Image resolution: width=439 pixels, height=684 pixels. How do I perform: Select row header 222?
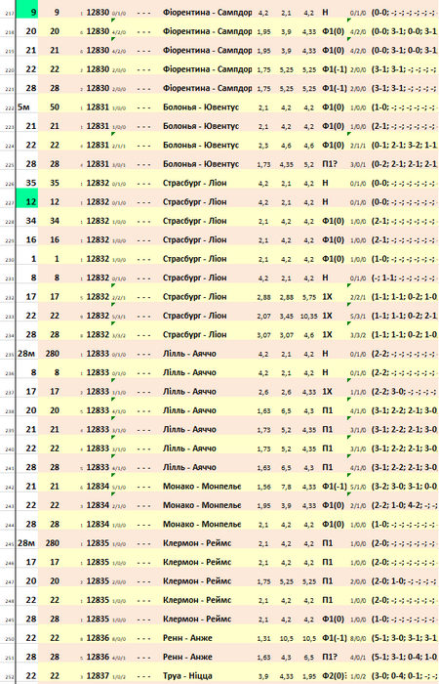click(8, 107)
